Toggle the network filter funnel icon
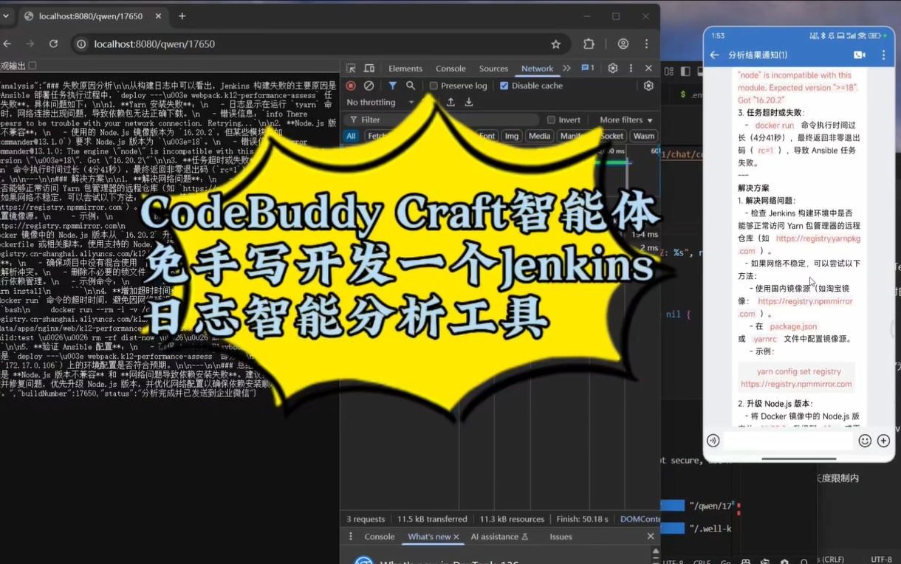This screenshot has height=564, width=901. [x=392, y=86]
